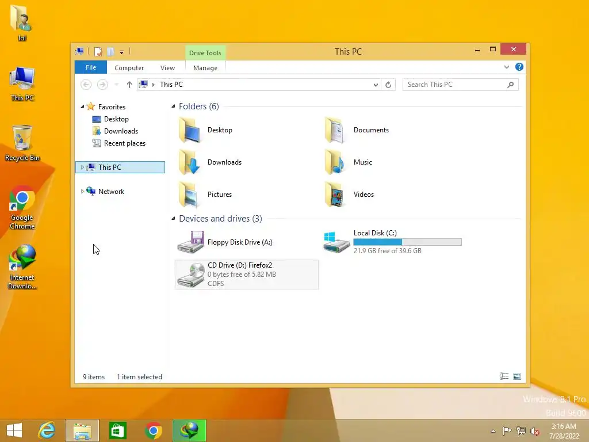This screenshot has height=442, width=589.
Task: Open the Videos folder icon
Action: click(x=334, y=195)
